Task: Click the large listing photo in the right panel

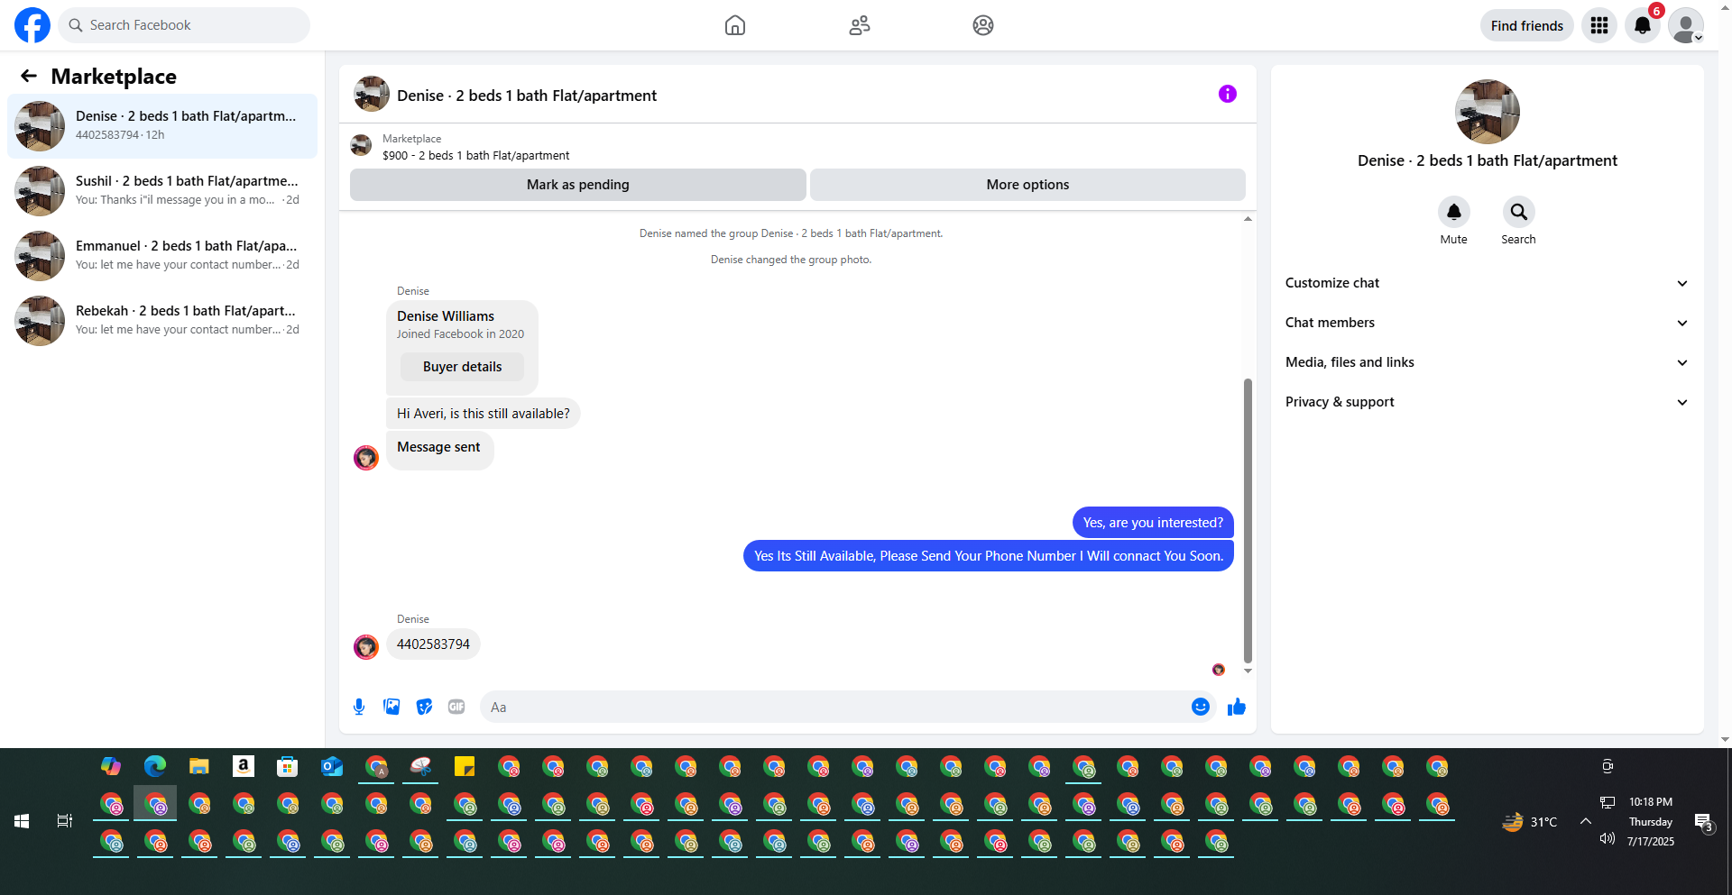Action: (x=1488, y=112)
